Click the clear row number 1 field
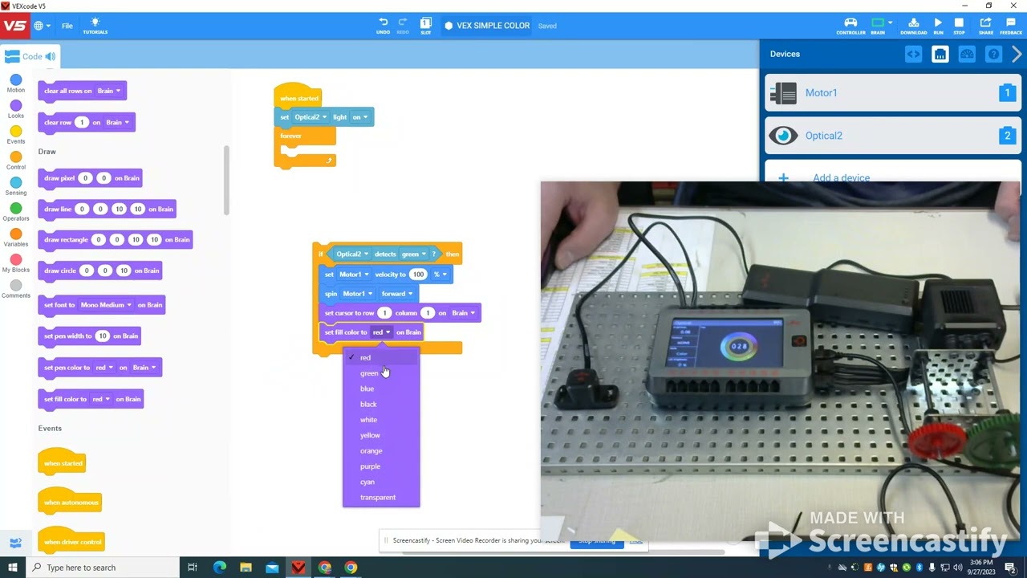The width and height of the screenshot is (1027, 578). coord(81,123)
